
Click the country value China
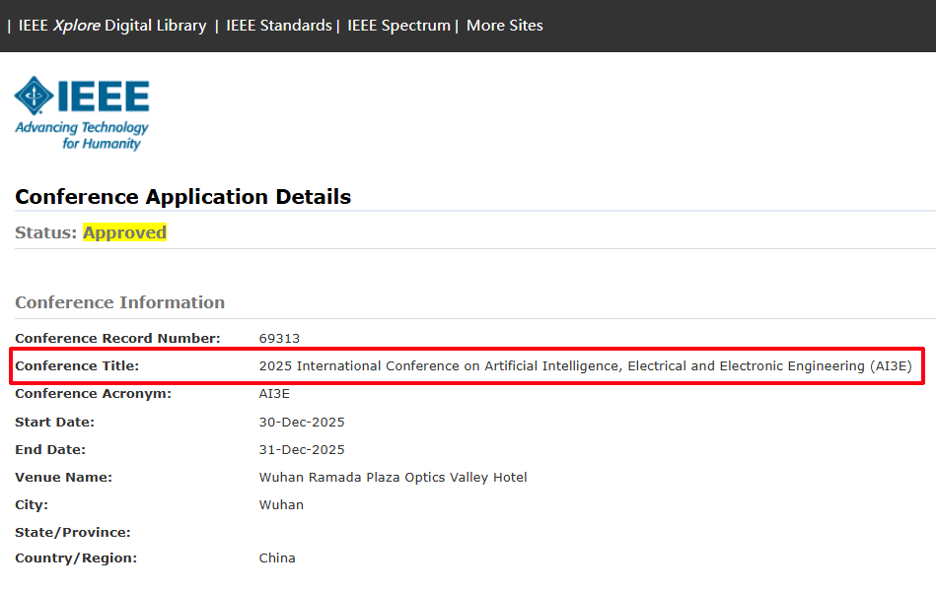point(277,557)
